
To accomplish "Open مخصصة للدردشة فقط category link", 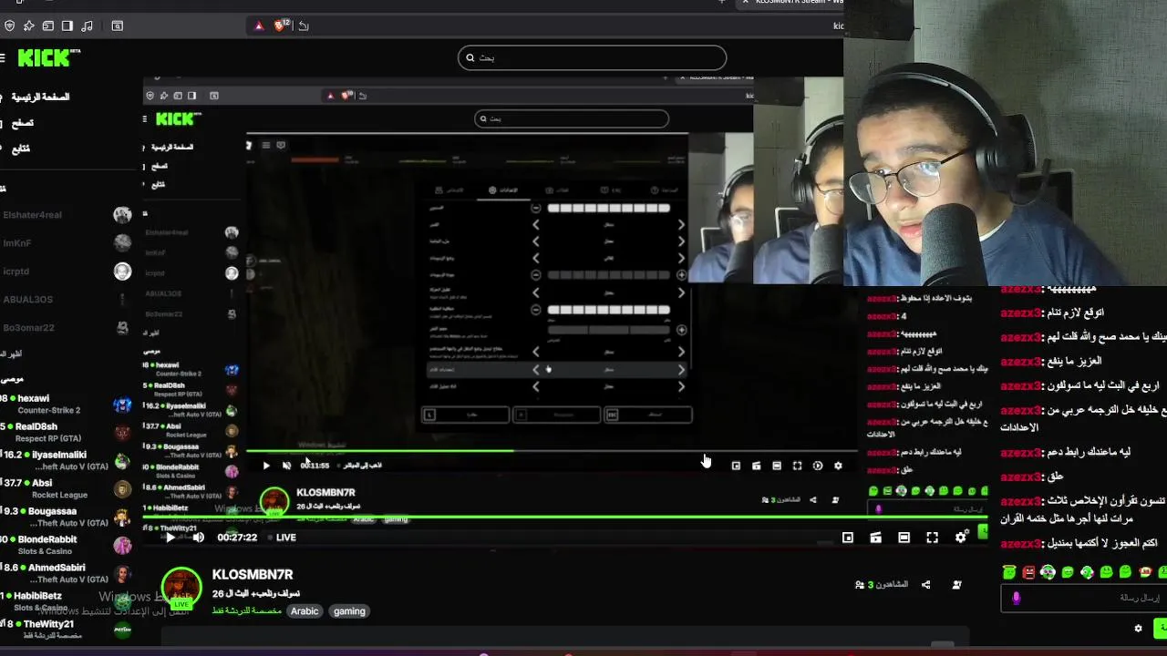I will (247, 611).
